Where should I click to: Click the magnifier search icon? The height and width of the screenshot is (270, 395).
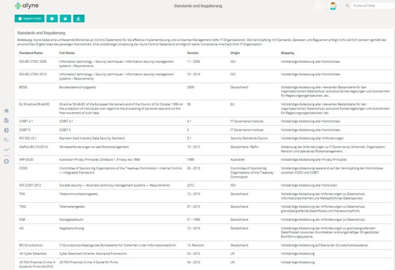[348, 5]
